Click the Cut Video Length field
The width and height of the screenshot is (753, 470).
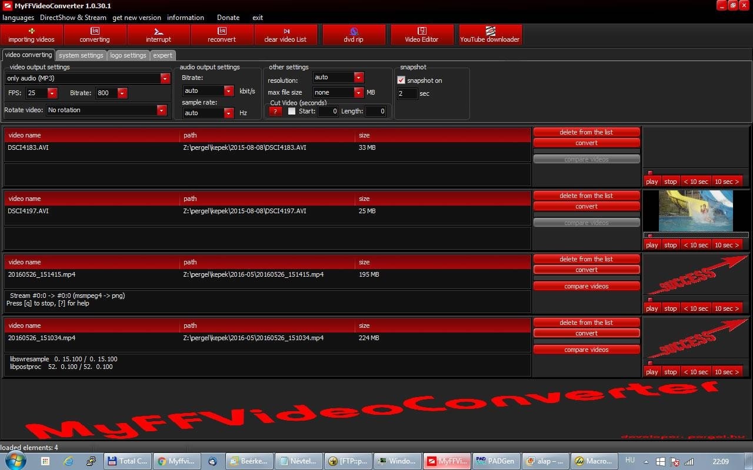coord(375,111)
